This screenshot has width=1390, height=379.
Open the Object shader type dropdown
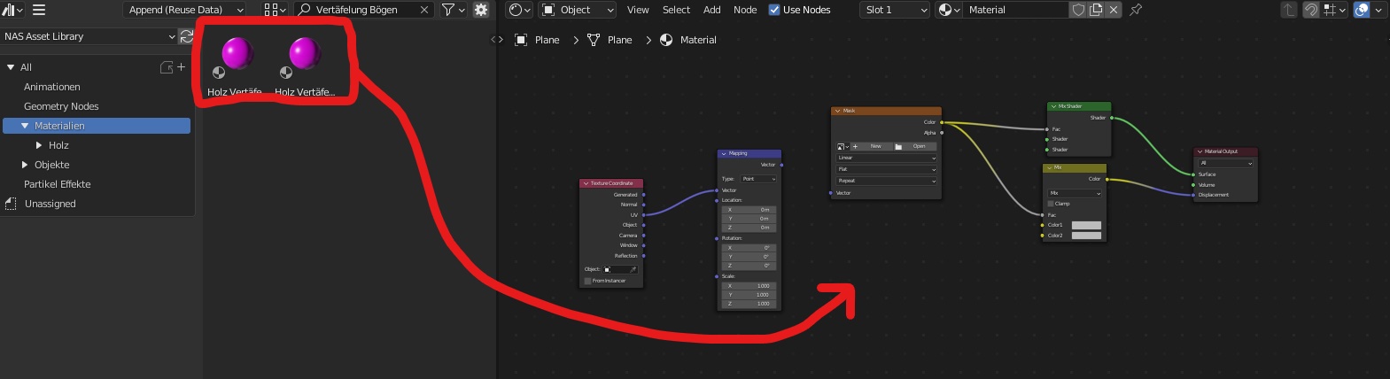pos(577,10)
